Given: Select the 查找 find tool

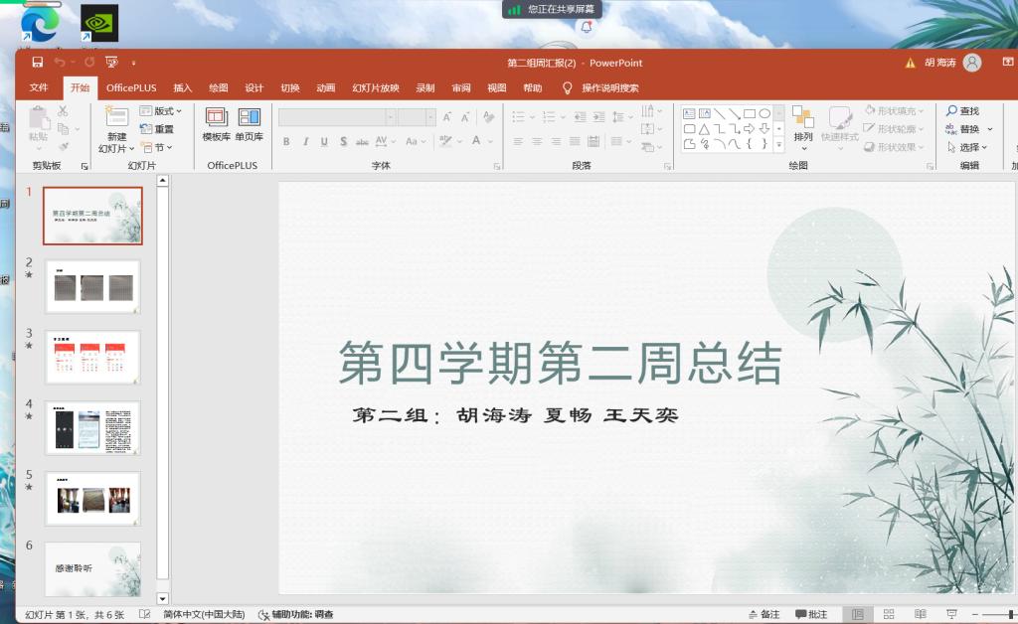Looking at the screenshot, I should click(962, 111).
